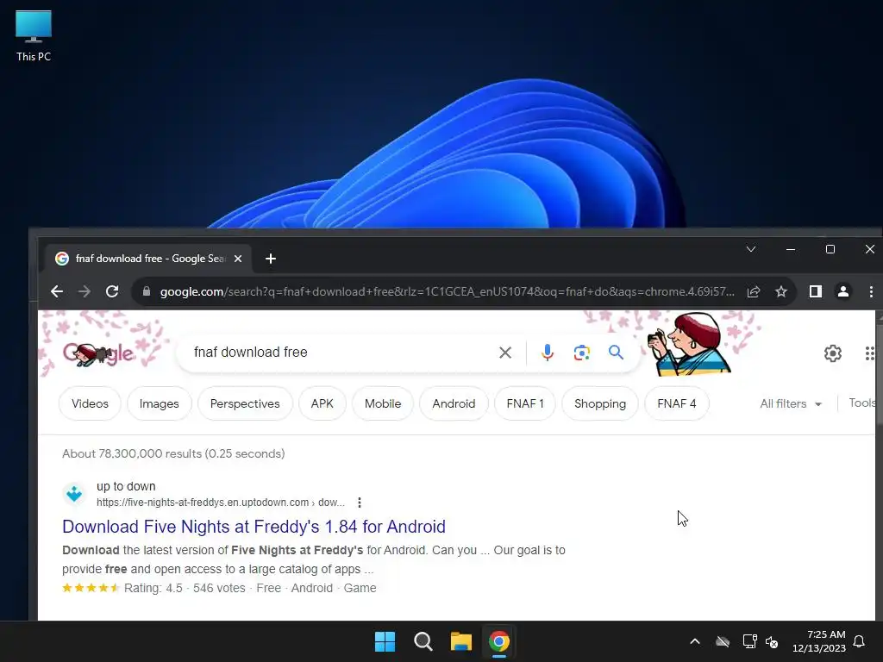Expand the All filters dropdown
883x662 pixels.
(x=791, y=403)
